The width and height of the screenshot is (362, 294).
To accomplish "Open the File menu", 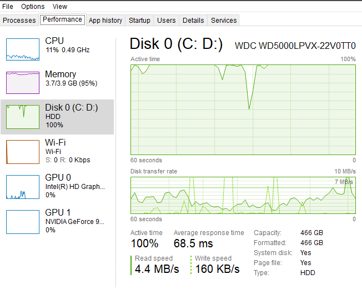I will 8,7.
